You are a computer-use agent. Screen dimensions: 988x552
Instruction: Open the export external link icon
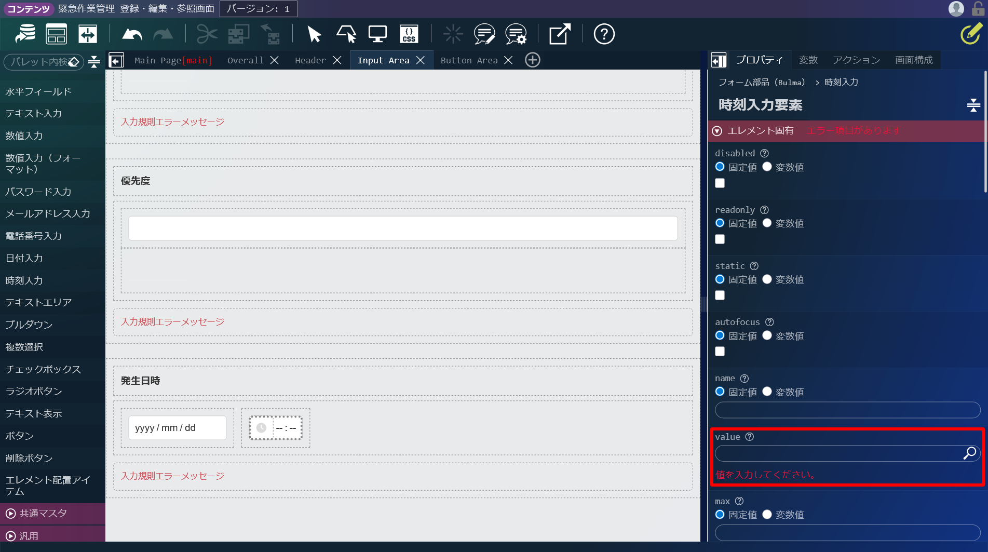pos(560,35)
